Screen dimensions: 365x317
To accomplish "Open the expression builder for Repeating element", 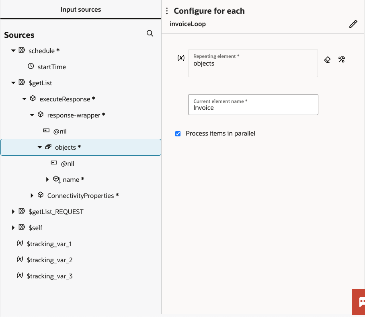I will tap(342, 60).
